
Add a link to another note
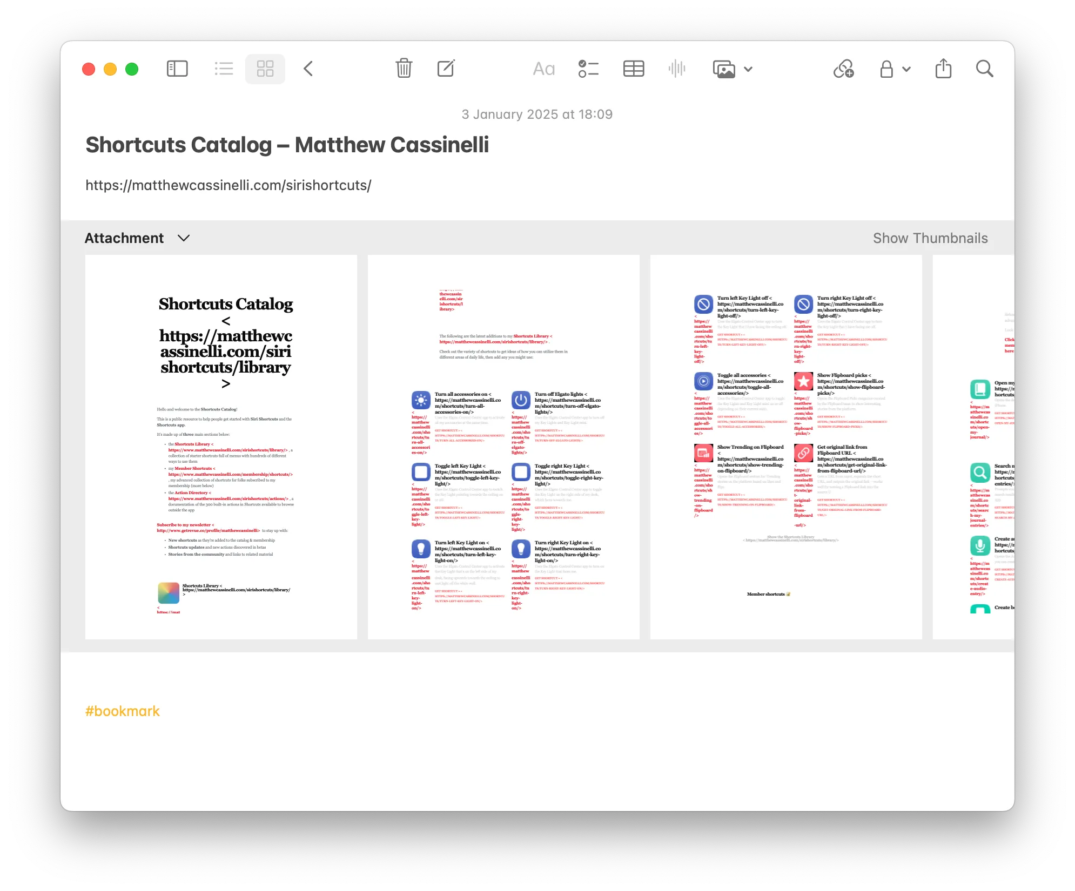tap(843, 69)
